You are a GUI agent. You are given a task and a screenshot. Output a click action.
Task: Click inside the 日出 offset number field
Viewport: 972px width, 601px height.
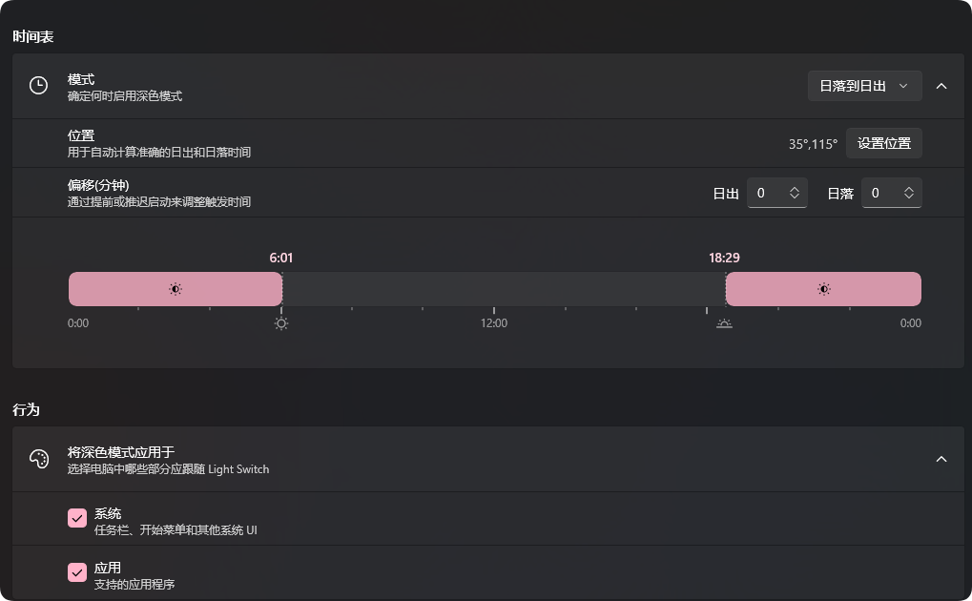(x=769, y=193)
